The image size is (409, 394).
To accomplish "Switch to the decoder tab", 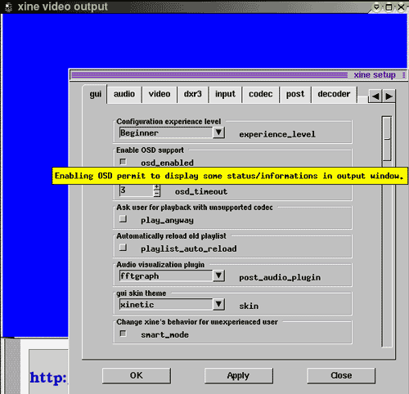I will 334,95.
